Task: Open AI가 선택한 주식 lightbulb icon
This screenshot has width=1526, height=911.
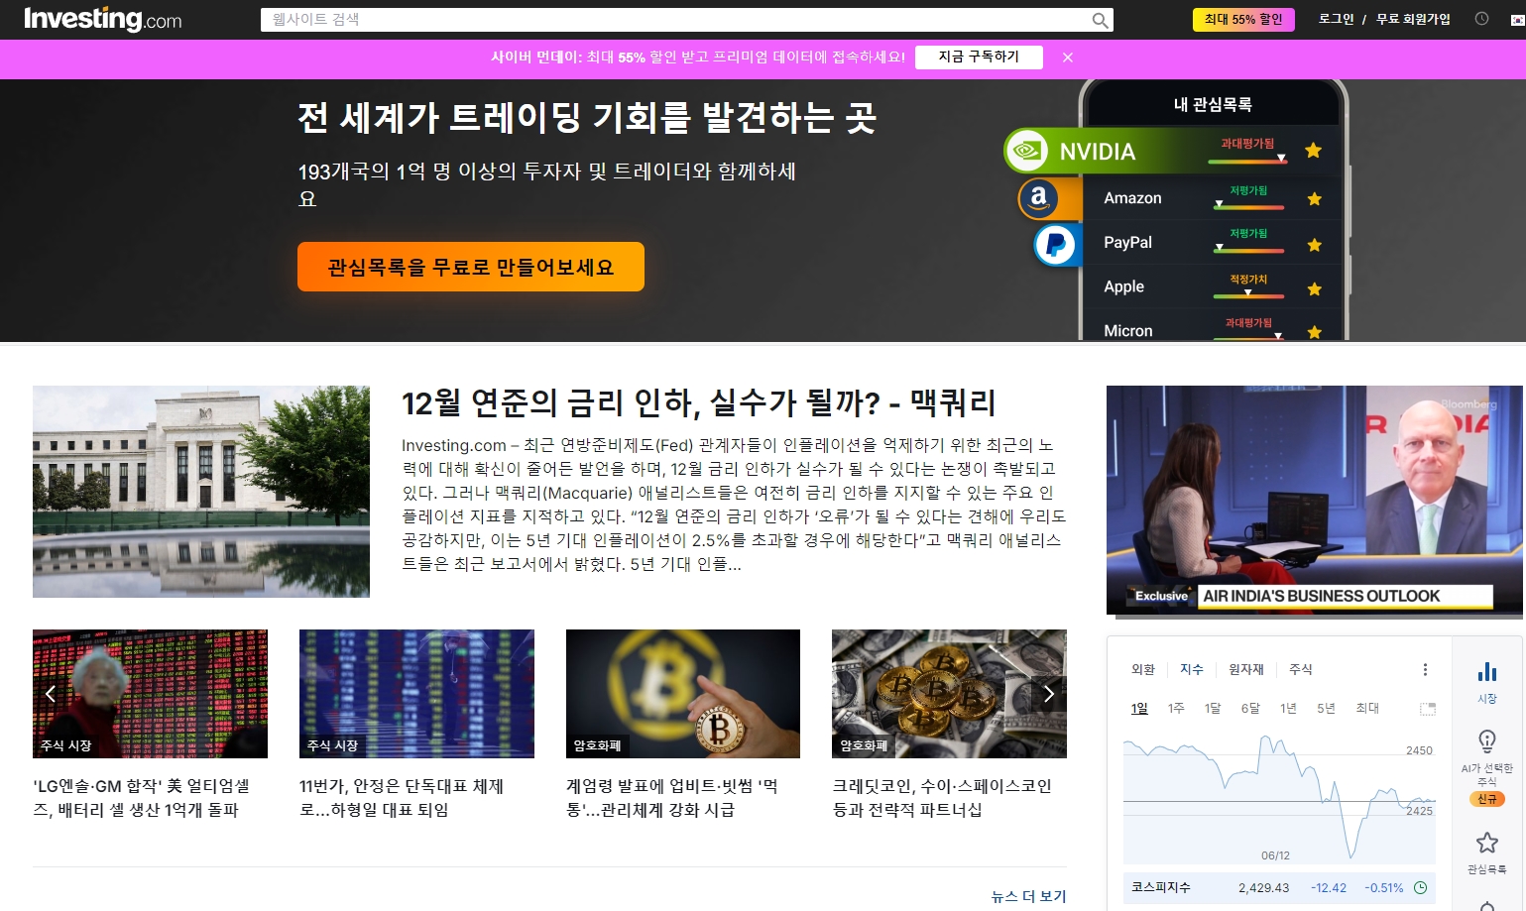Action: (x=1487, y=741)
